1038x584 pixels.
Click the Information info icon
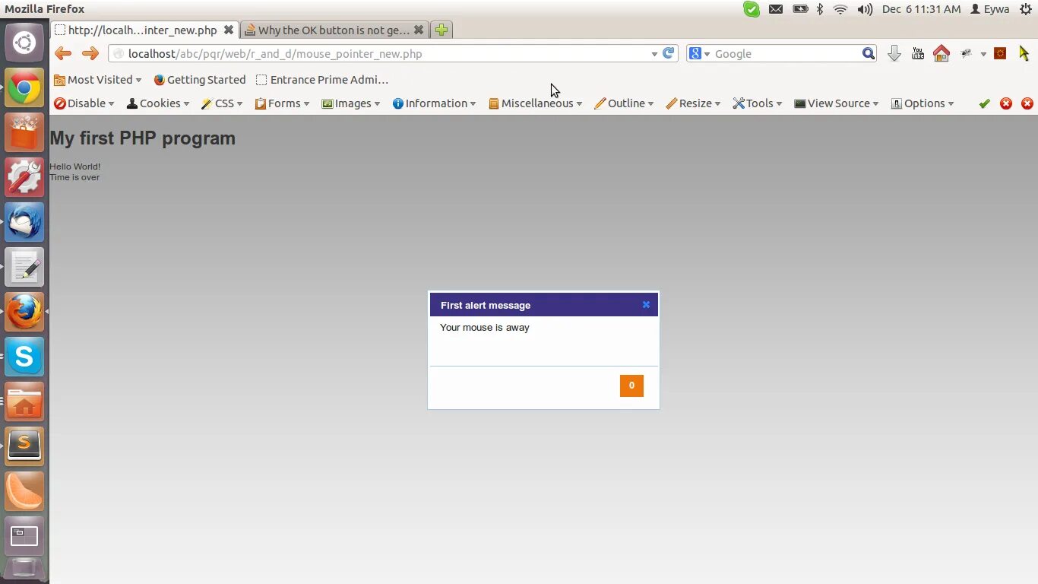click(x=398, y=103)
